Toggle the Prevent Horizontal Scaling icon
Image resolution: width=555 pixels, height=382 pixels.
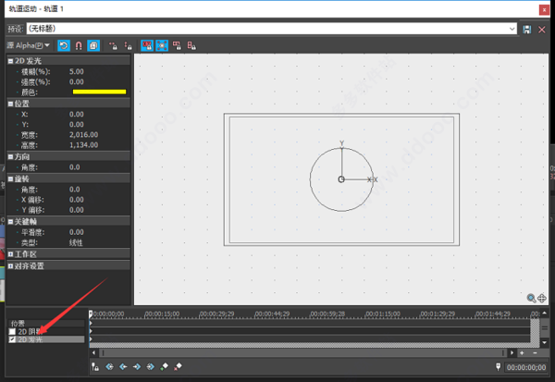tap(177, 45)
